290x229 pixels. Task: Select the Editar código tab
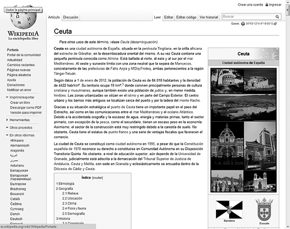click(186, 17)
